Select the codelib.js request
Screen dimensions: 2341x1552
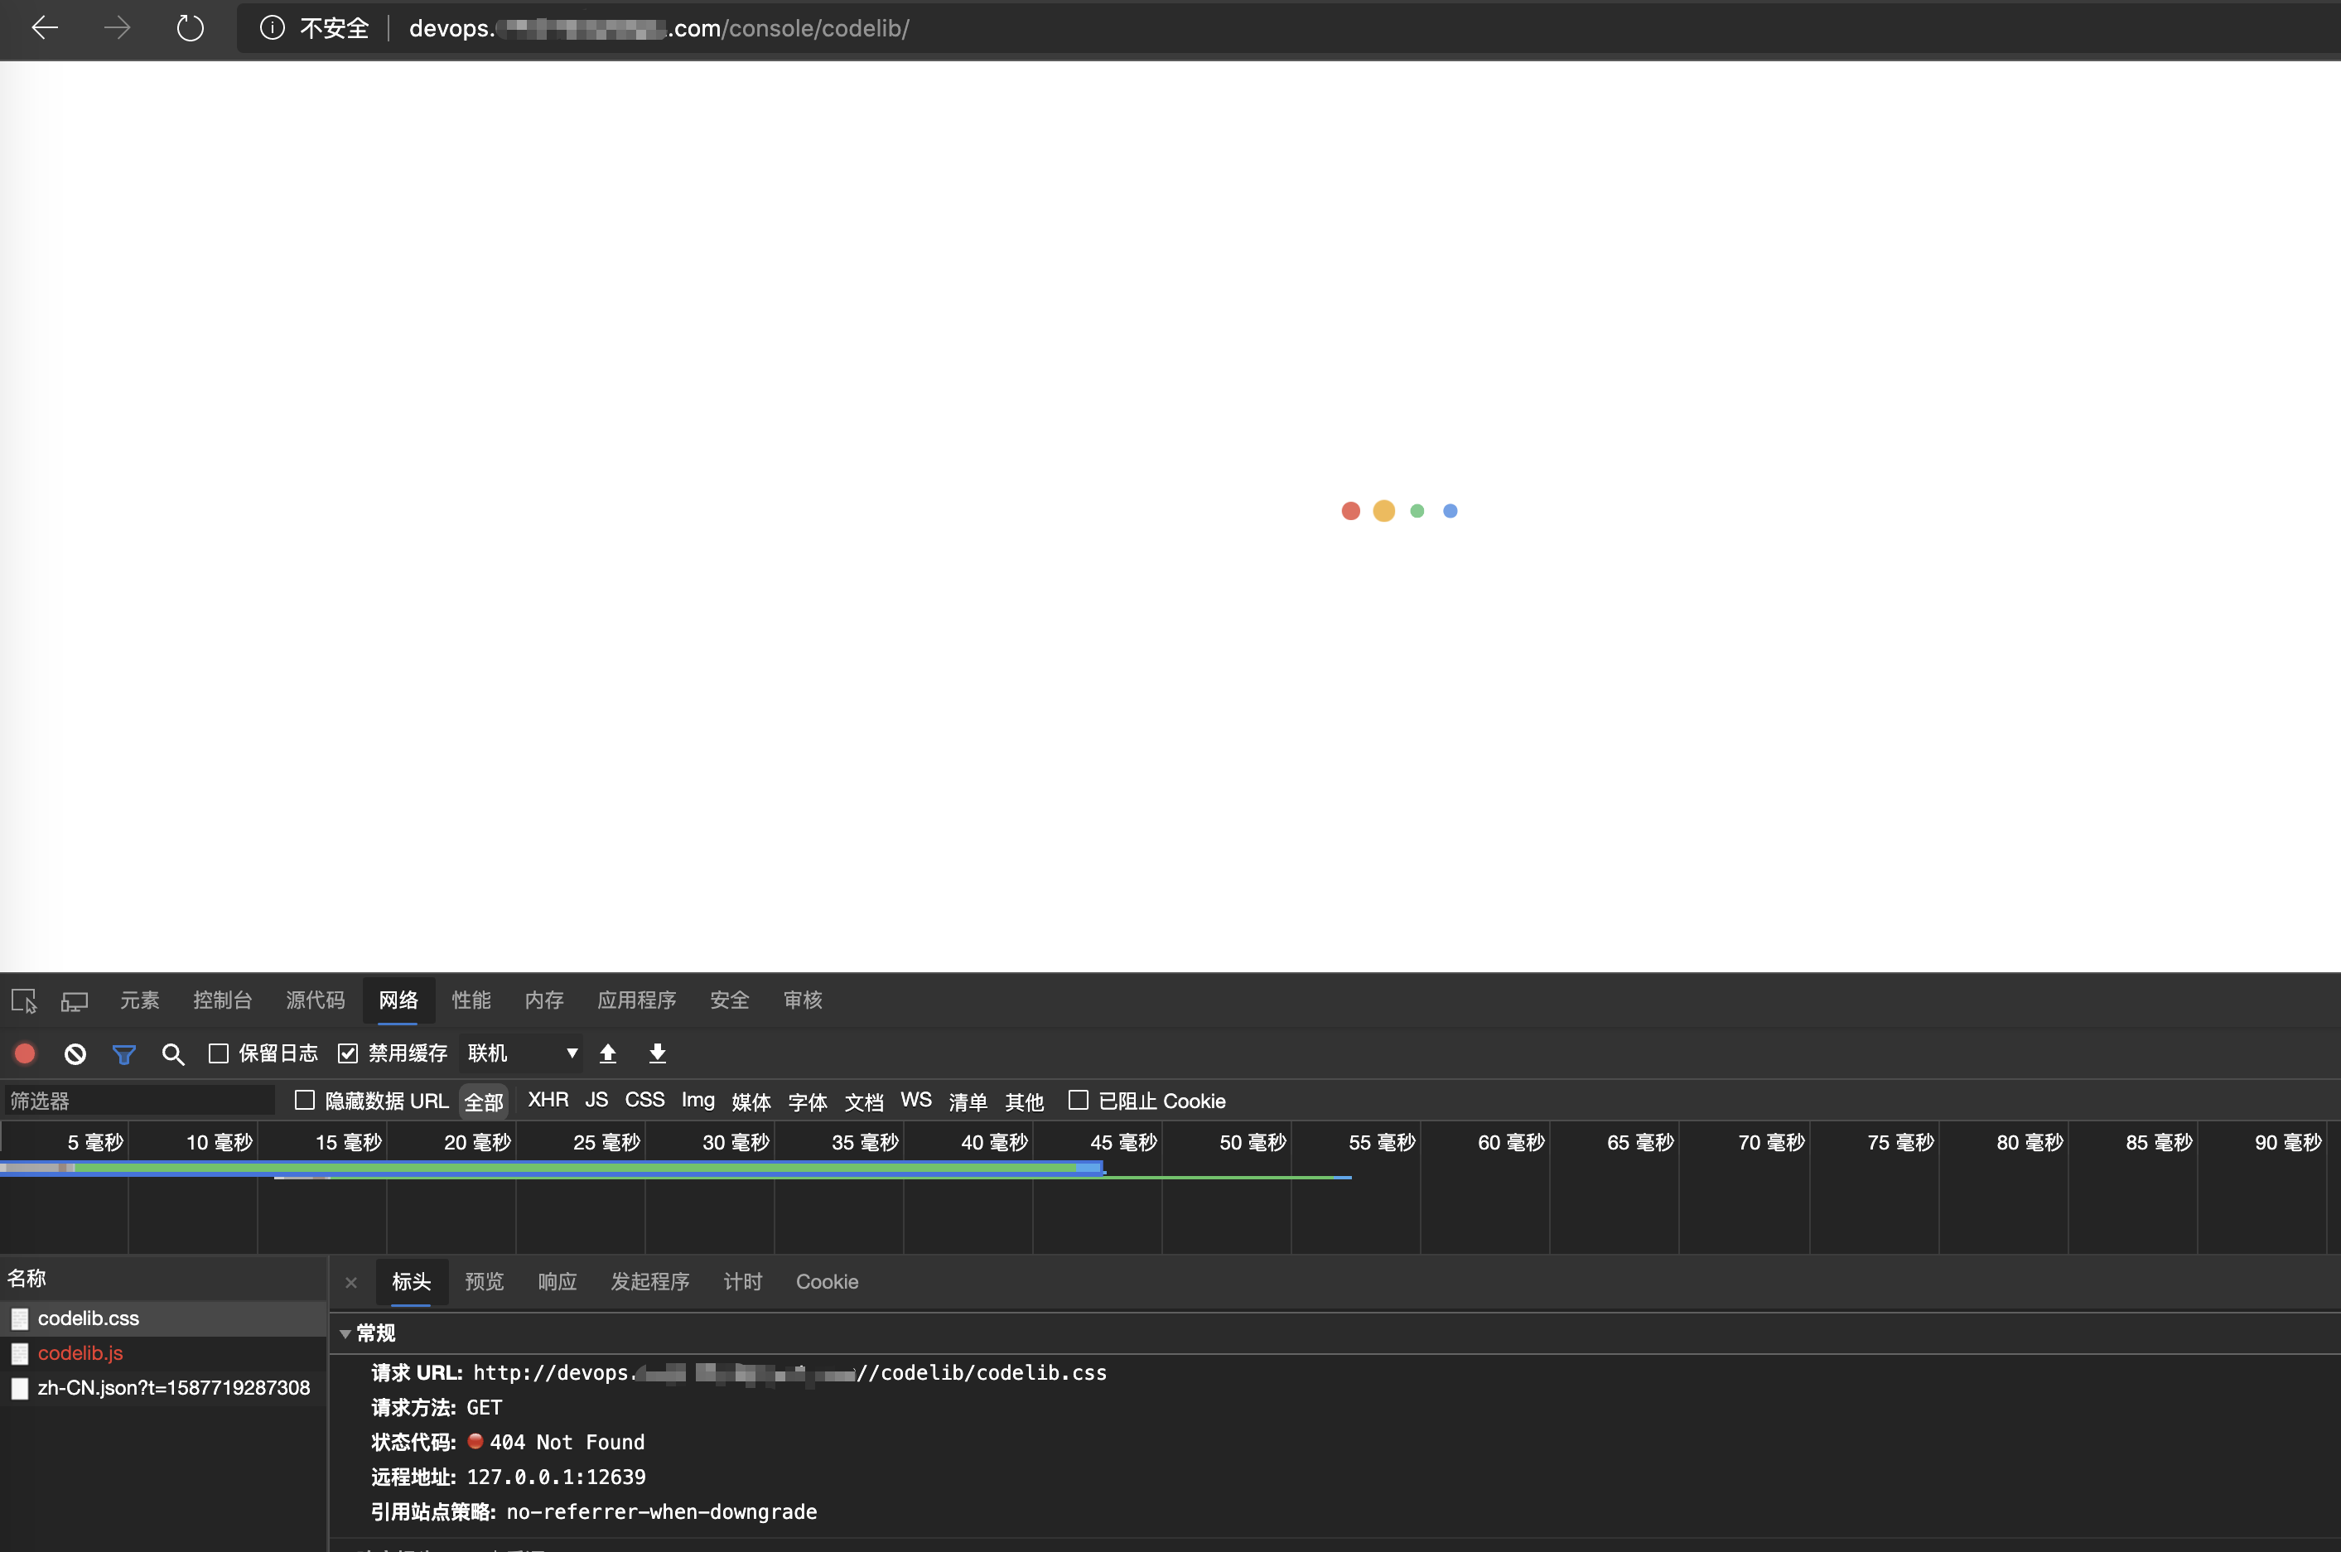point(80,1353)
